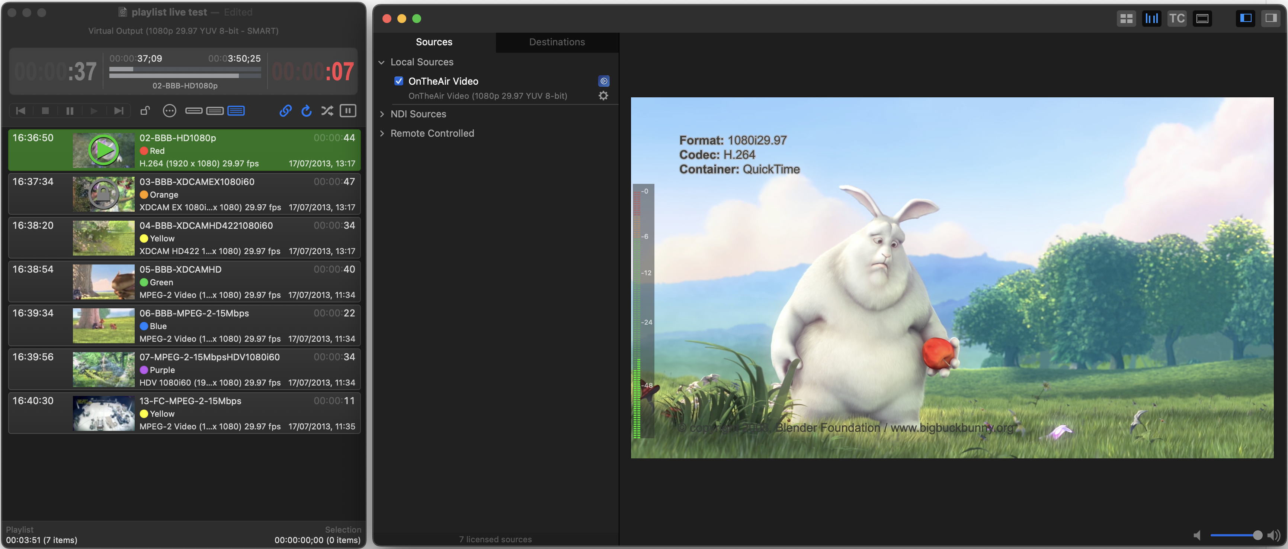The height and width of the screenshot is (549, 1288).
Task: Toggle audio meters display icon
Action: (1151, 19)
